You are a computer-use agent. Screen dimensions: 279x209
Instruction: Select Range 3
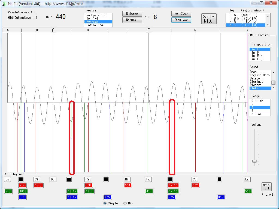pyautogui.click(x=260, y=111)
